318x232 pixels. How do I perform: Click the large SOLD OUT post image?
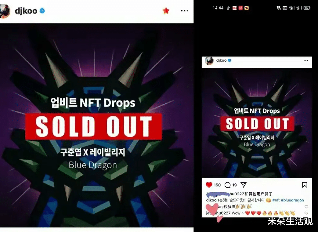point(97,125)
